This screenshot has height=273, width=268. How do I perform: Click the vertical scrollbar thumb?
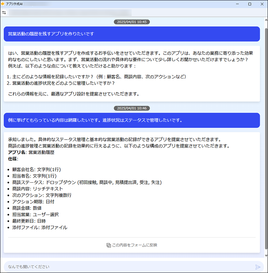(266, 139)
